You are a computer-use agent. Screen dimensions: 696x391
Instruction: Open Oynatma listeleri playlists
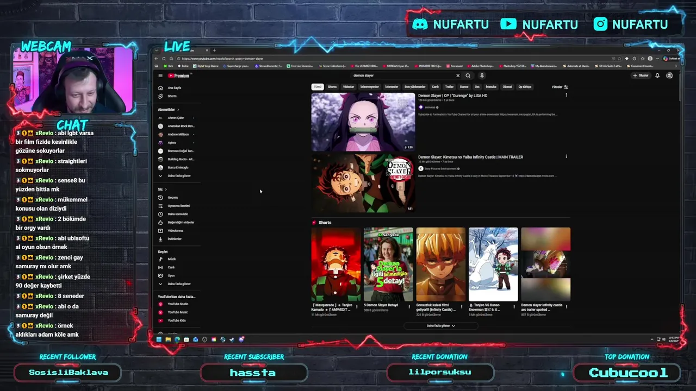tap(175, 206)
